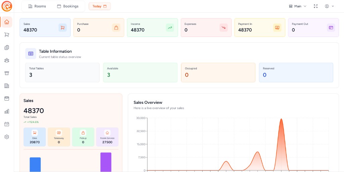Open the user profile dropdown
The image size is (344, 172).
pos(329,6)
